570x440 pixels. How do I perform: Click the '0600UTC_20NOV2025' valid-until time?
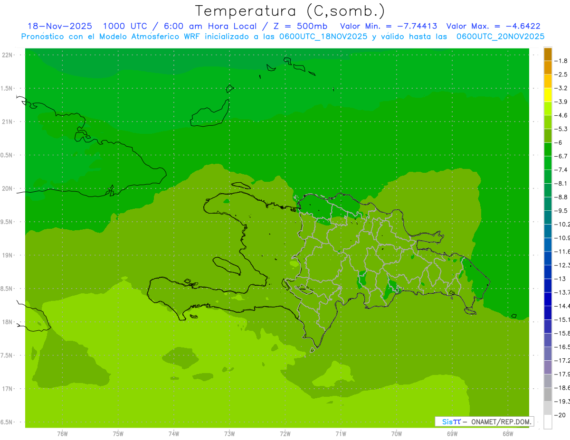(x=500, y=37)
